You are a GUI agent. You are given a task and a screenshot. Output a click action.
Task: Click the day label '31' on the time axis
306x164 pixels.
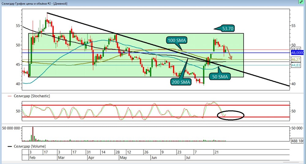(89, 152)
